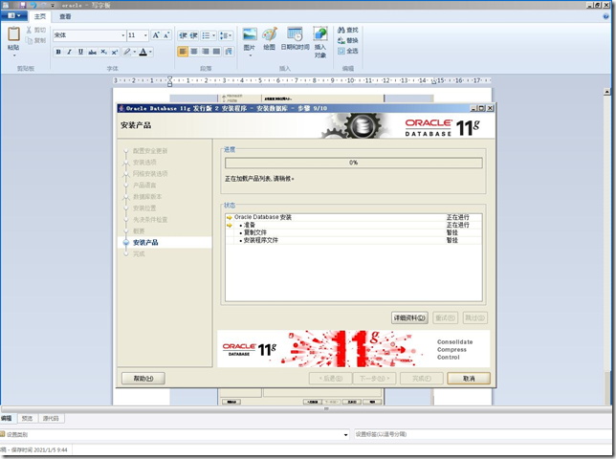Screen dimensions: 616x459
Task: Select the text highlight pen icon
Action: (x=127, y=52)
